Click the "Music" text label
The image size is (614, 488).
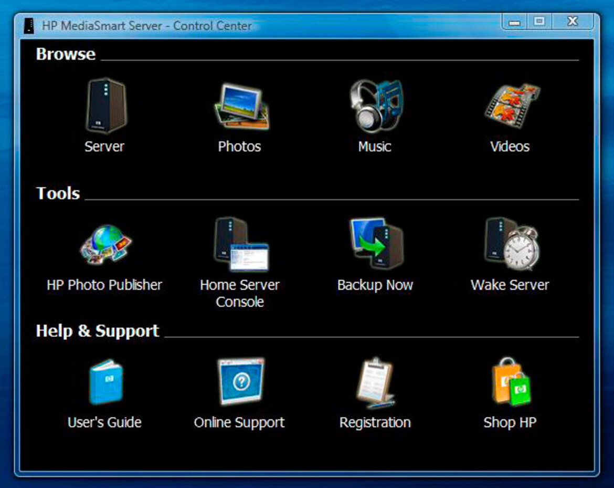point(375,147)
